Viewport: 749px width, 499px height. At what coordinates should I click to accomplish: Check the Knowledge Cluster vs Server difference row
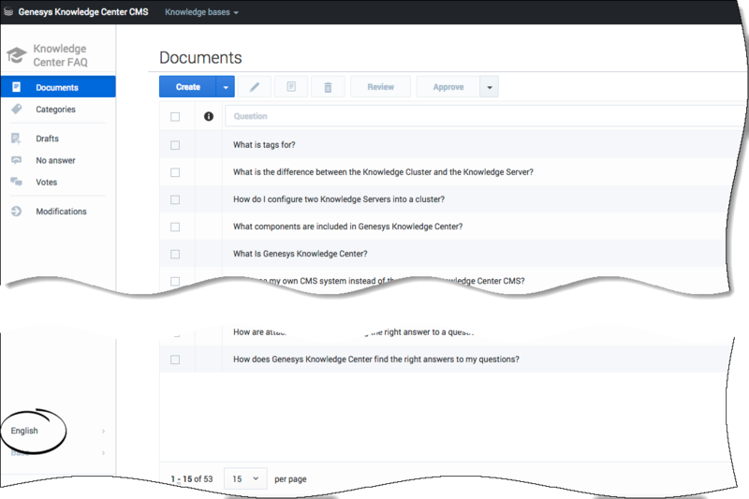(x=175, y=172)
